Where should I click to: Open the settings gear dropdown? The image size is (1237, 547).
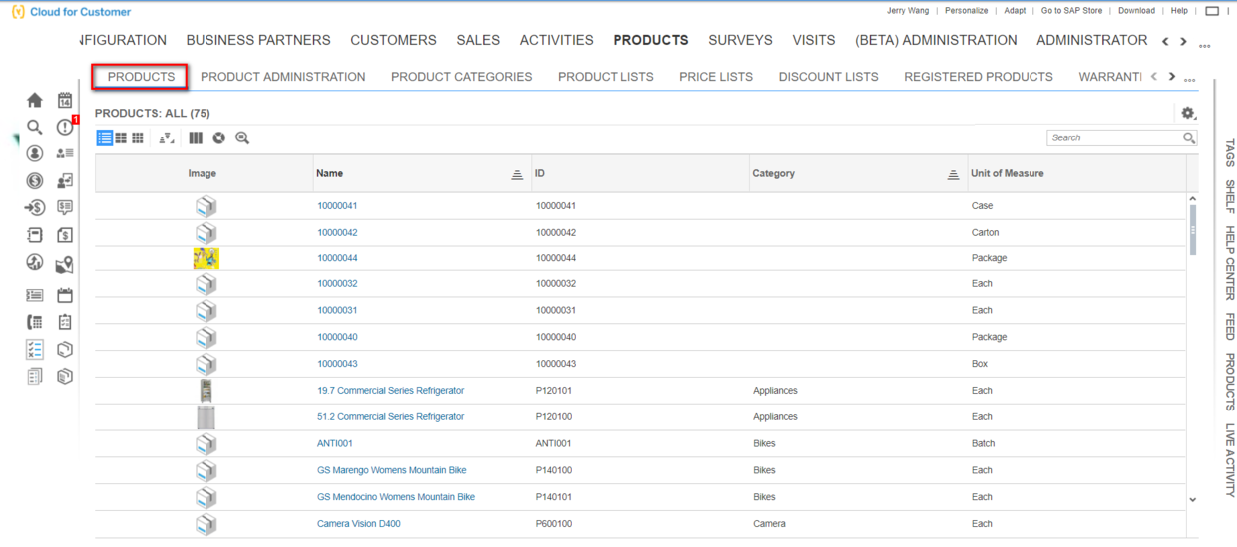pos(1188,114)
